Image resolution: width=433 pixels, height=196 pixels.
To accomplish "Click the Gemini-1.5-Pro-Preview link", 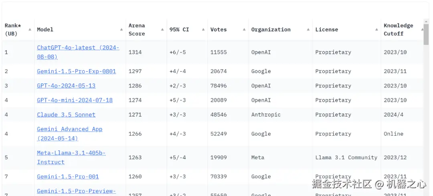I will point(76,191).
